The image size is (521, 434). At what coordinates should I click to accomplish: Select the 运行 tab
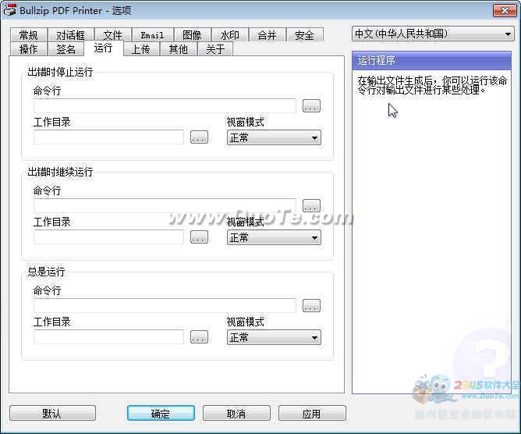click(x=103, y=48)
